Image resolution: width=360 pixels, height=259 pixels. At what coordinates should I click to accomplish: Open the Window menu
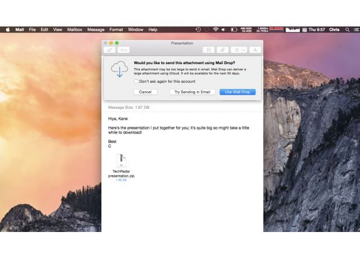[136, 30]
